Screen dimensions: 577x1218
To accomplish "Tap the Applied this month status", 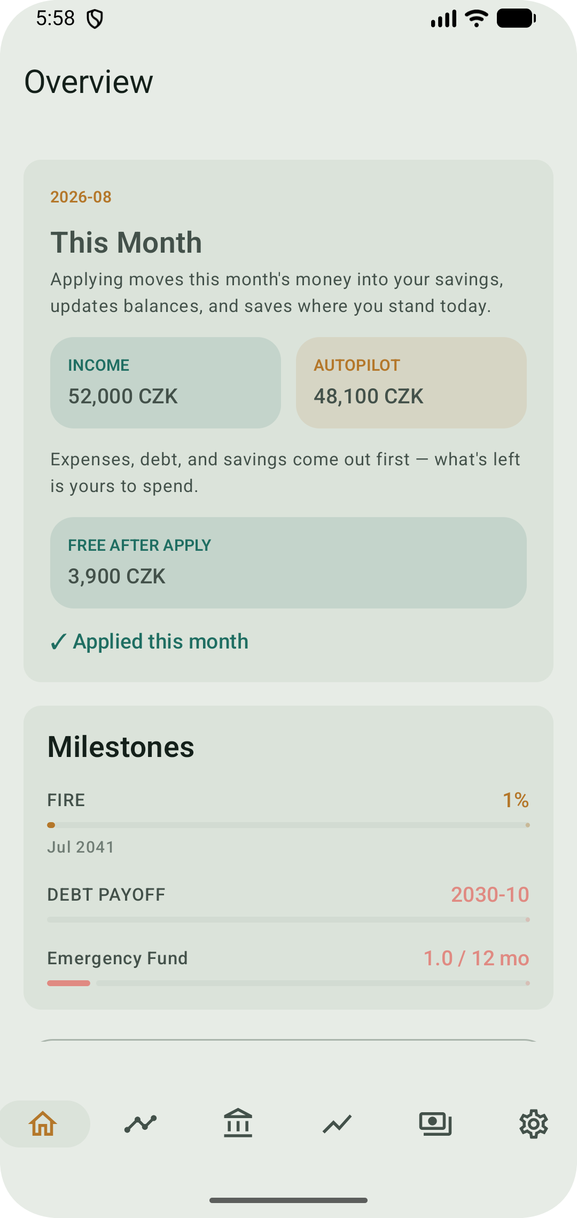I will click(x=149, y=641).
